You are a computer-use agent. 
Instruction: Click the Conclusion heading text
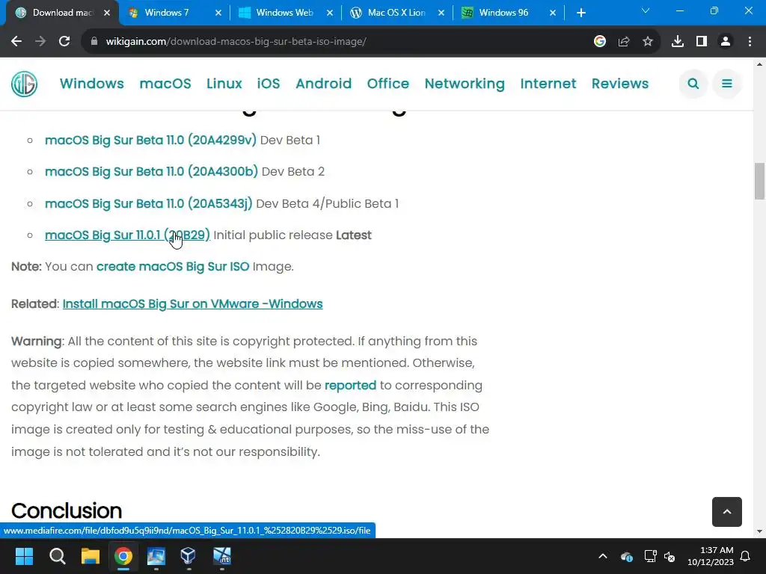coord(67,510)
